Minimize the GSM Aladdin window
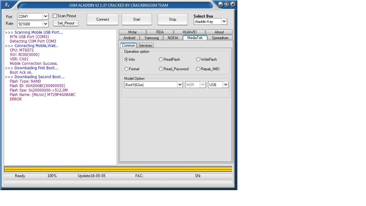Screen dimensions: 366x206 (220, 4)
